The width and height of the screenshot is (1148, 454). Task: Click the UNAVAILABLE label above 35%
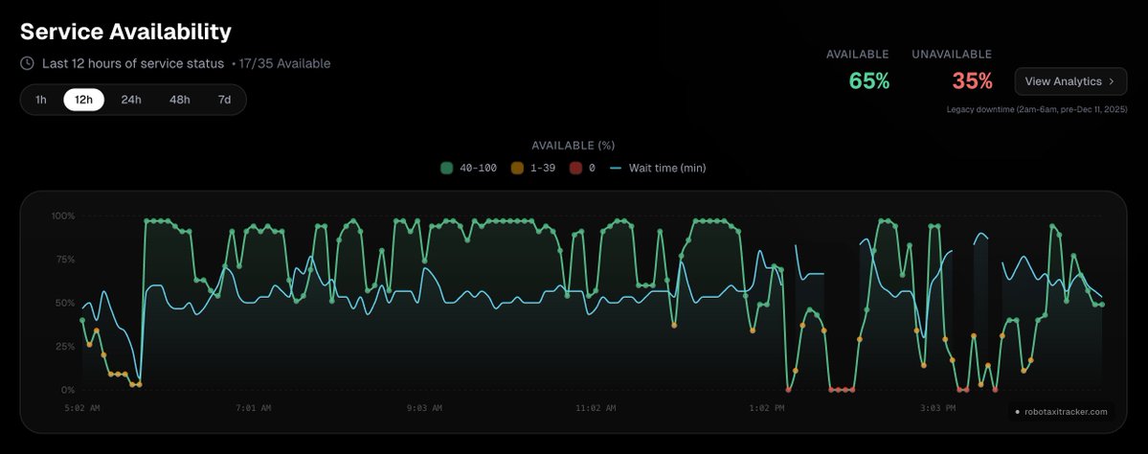952,55
